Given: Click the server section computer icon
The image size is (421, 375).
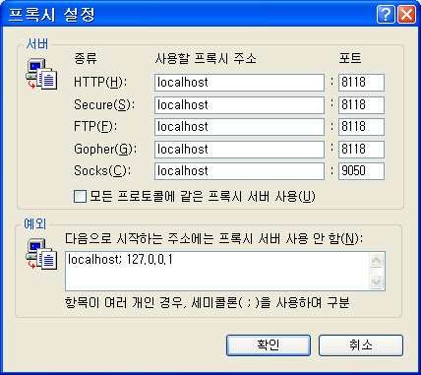Looking at the screenshot, I should point(41,74).
